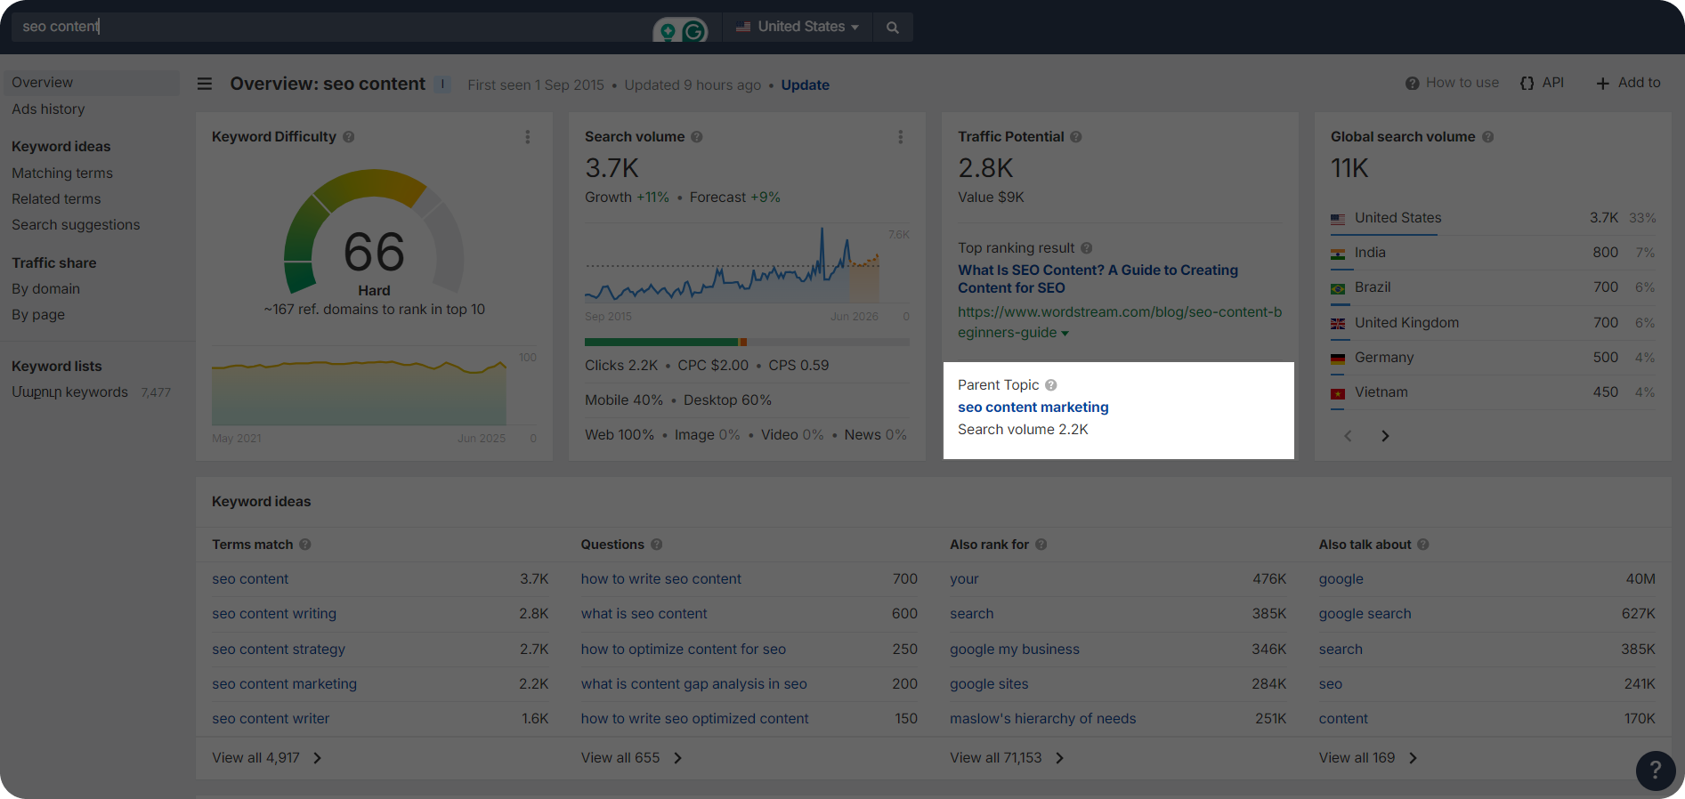Toggle the hamburger sidebar menu
1685x799 pixels.
tap(205, 84)
